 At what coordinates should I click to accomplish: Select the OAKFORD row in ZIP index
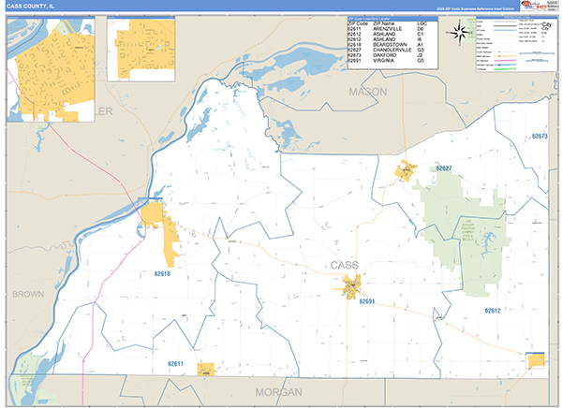[387, 55]
